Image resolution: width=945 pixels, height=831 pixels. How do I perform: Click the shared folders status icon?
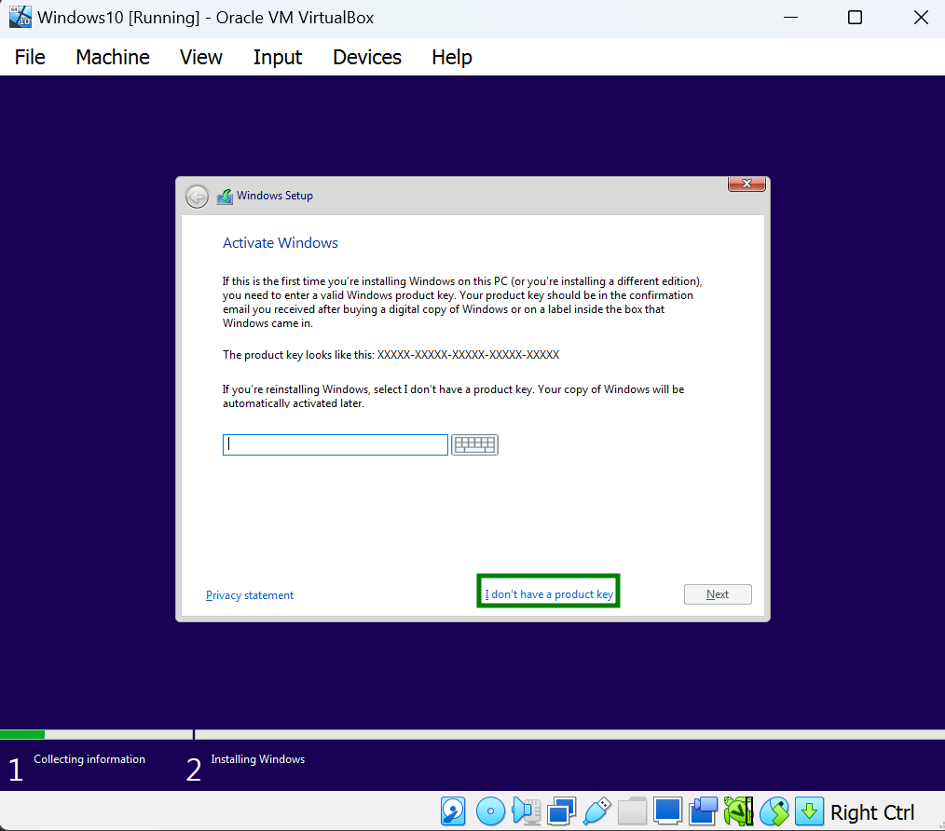point(632,811)
